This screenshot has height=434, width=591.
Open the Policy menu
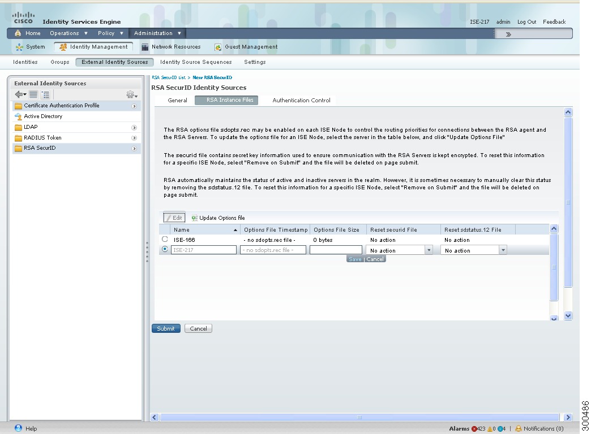coord(110,33)
